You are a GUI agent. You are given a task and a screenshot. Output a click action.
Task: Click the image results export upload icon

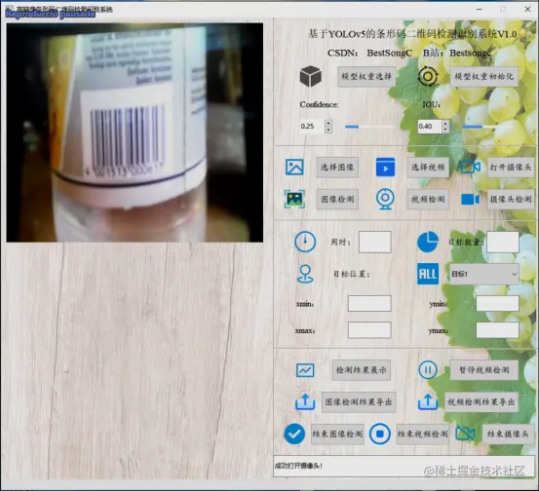(305, 401)
